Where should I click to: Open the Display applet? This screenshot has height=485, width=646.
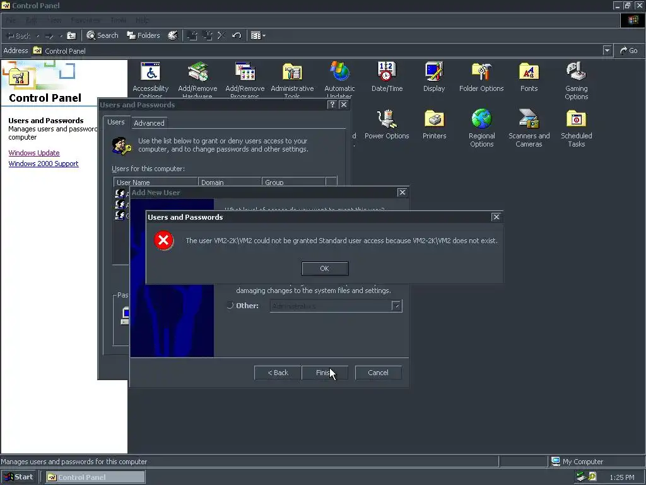434,77
